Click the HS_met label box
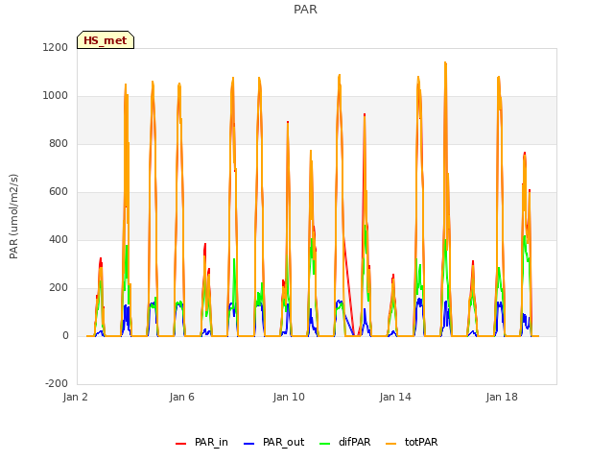614x461 pixels. coord(106,40)
